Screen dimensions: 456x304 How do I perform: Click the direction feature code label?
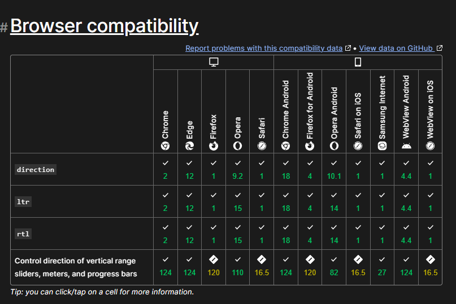(x=36, y=170)
